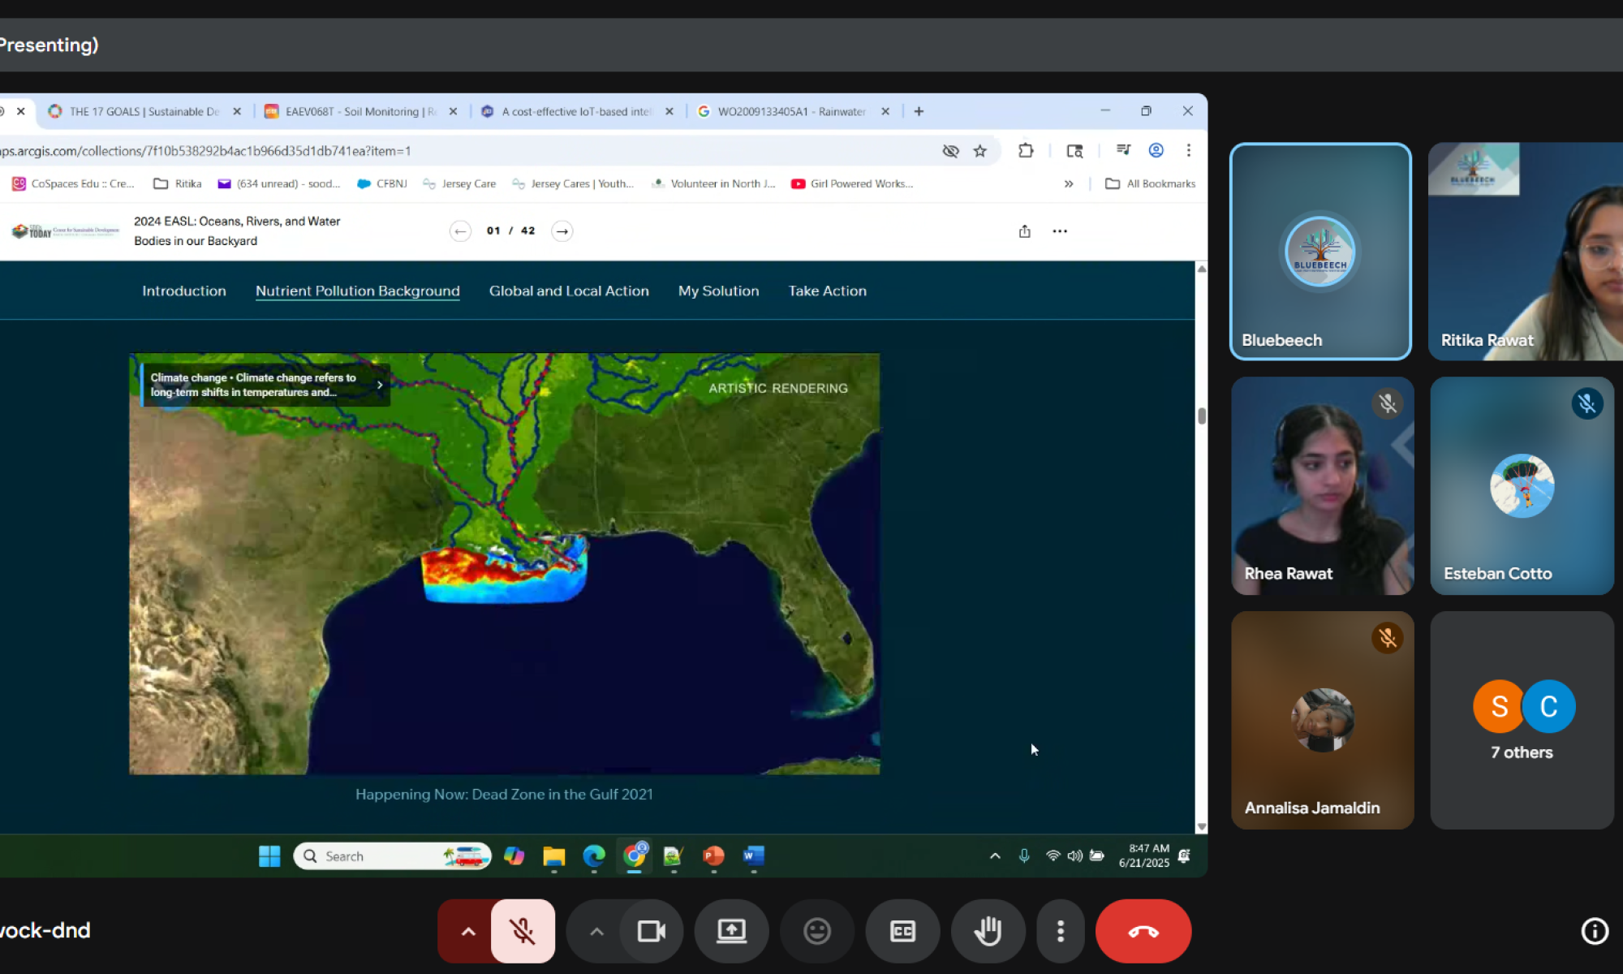Image resolution: width=1623 pixels, height=974 pixels.
Task: Switch to THE 17 GOALS browser tab
Action: pyautogui.click(x=144, y=111)
